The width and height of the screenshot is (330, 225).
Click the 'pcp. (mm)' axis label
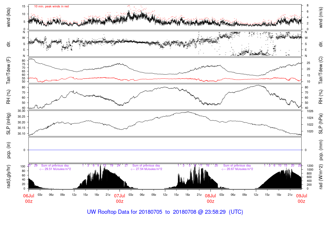(x=321, y=150)
